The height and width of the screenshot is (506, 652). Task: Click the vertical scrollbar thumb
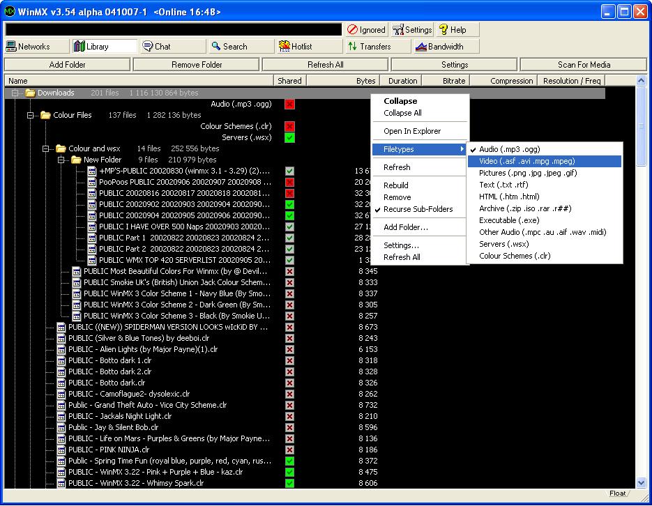(x=641, y=126)
